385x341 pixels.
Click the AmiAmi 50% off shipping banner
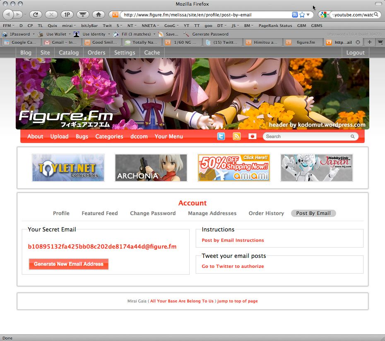234,168
